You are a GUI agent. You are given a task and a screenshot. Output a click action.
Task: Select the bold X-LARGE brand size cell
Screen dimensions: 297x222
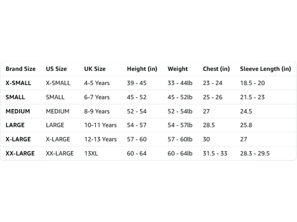point(18,139)
